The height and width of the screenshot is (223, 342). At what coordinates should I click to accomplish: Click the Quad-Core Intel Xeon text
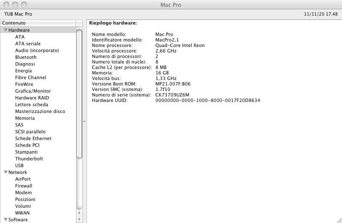click(x=180, y=45)
